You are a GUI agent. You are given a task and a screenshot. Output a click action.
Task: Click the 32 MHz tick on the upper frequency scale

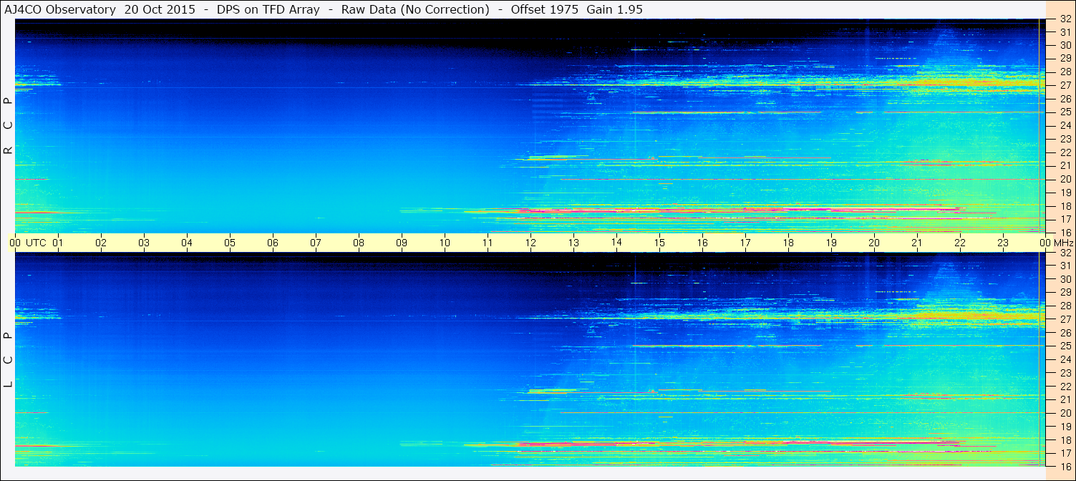pyautogui.click(x=1065, y=19)
